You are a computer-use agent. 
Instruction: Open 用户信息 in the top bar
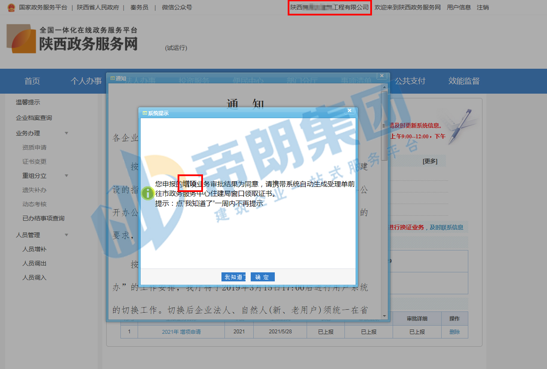(459, 7)
